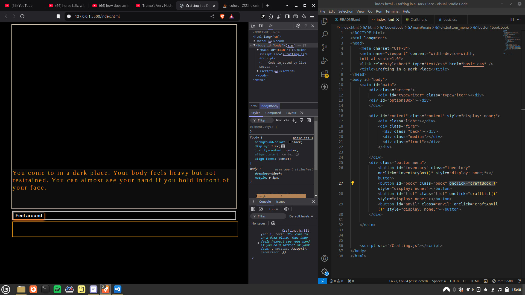Open VS Code Manage gear icon
Image resolution: width=525 pixels, height=295 pixels.
[x=325, y=272]
